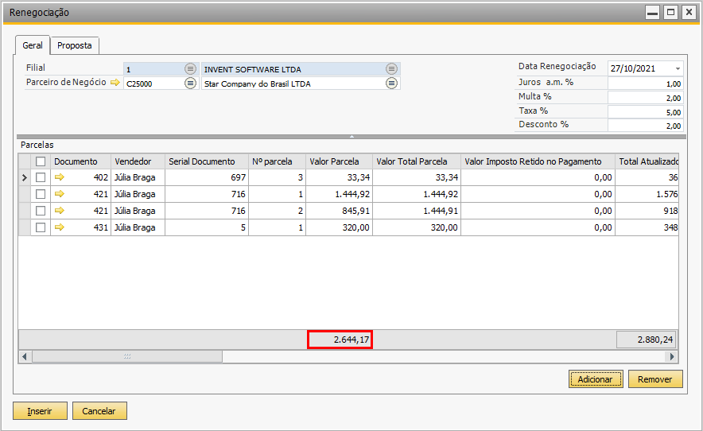
Task: Open the link arrow of document 402
Action: (x=60, y=177)
